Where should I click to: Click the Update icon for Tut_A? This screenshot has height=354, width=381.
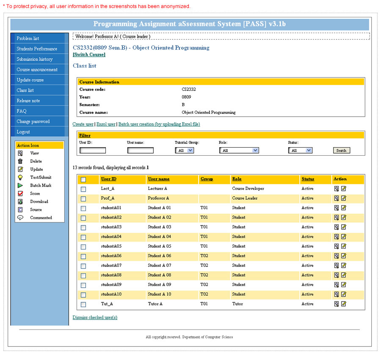(344, 304)
